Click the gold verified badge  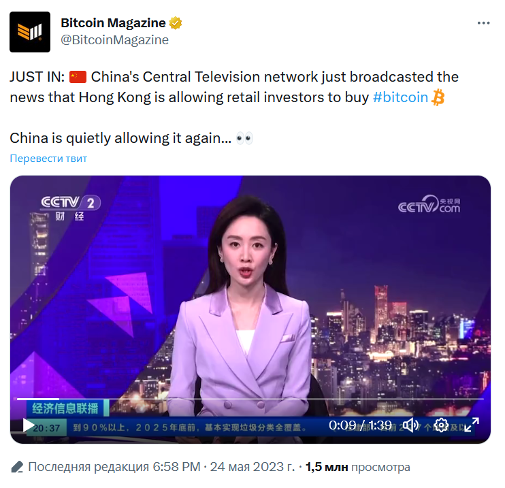176,23
